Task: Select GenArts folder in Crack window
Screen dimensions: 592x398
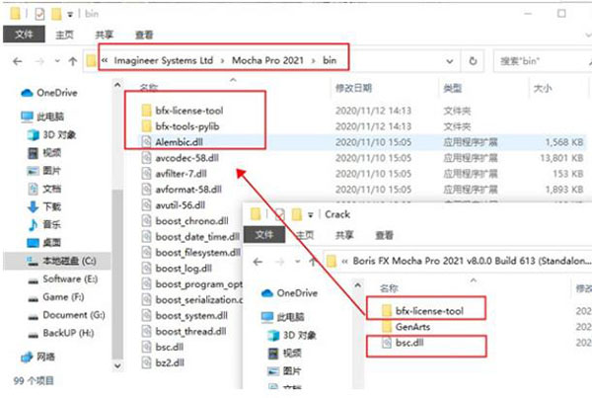Action: (407, 327)
